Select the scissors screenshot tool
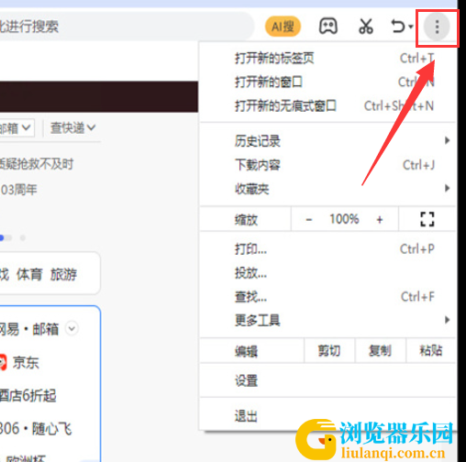Screen dimensions: 466x462 [x=366, y=27]
